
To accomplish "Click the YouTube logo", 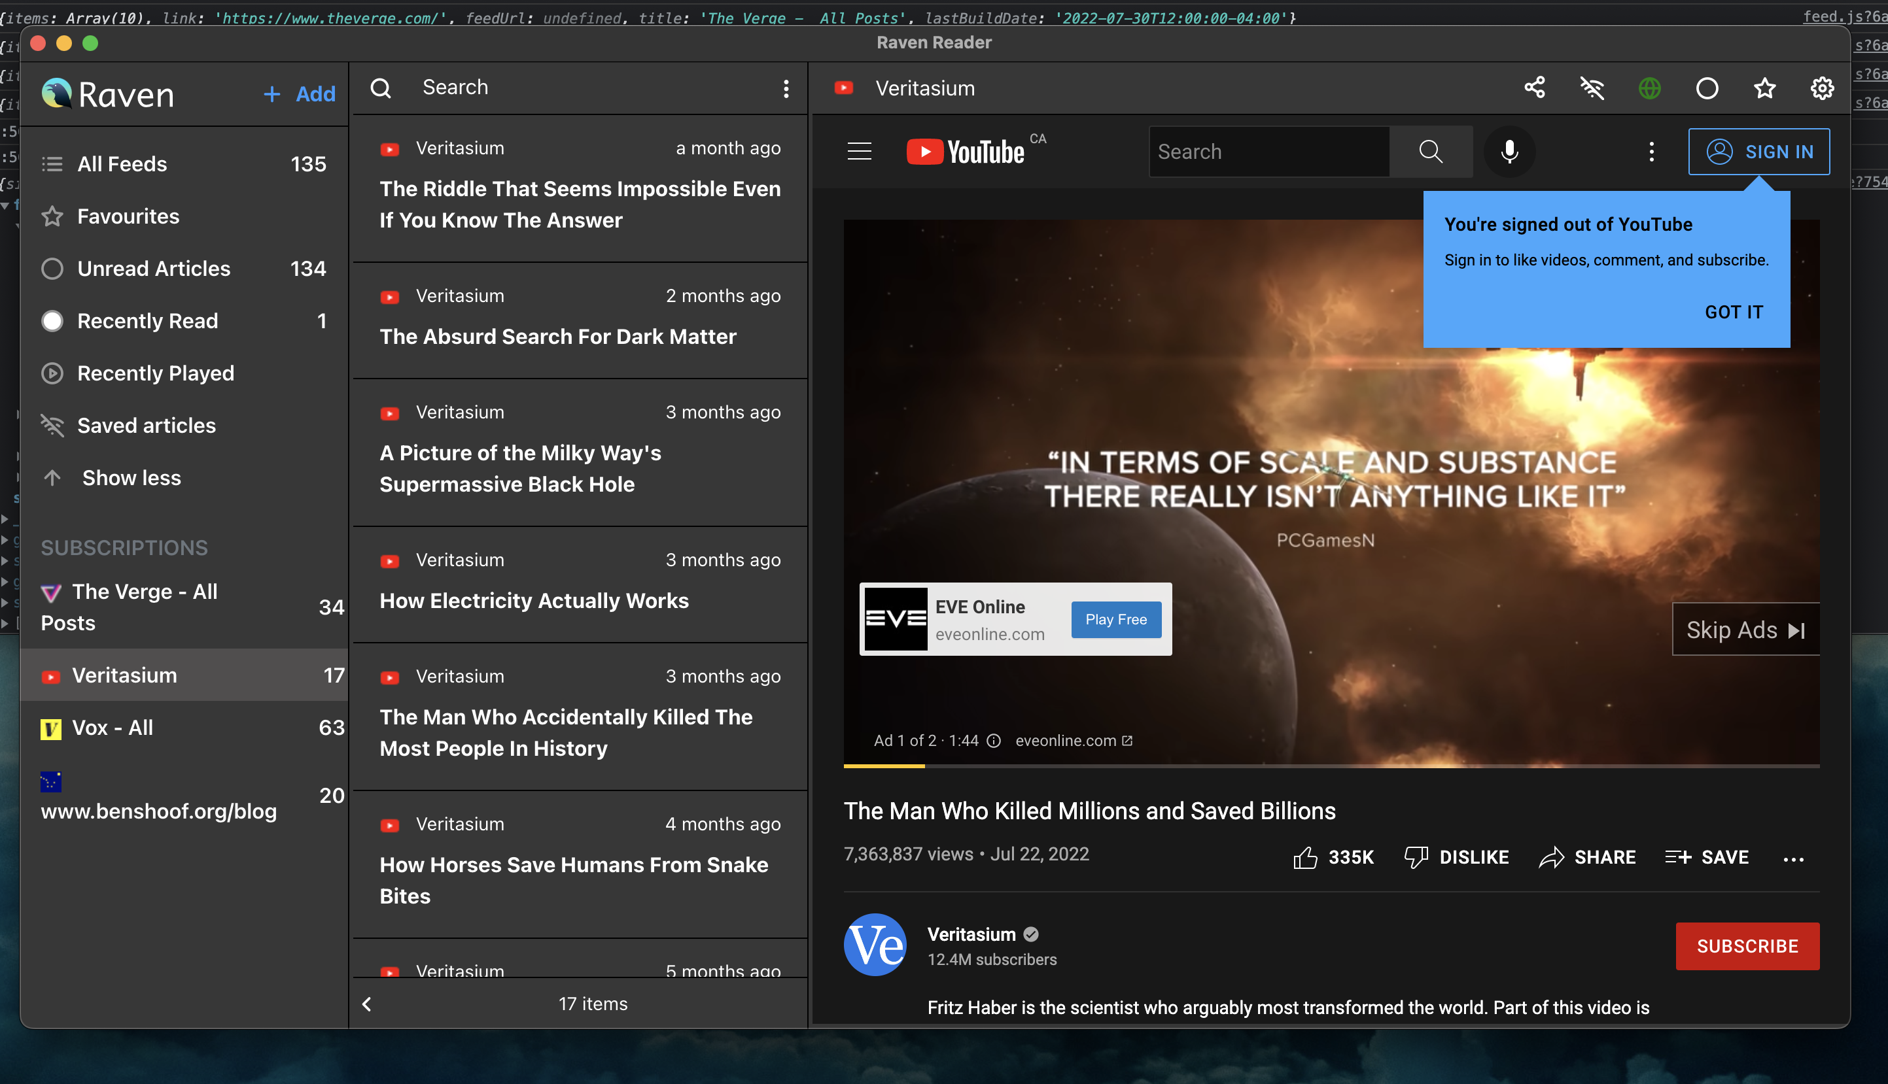I will coord(965,151).
